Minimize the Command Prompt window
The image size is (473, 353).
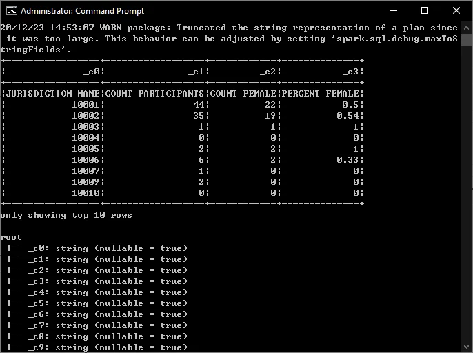pos(393,10)
